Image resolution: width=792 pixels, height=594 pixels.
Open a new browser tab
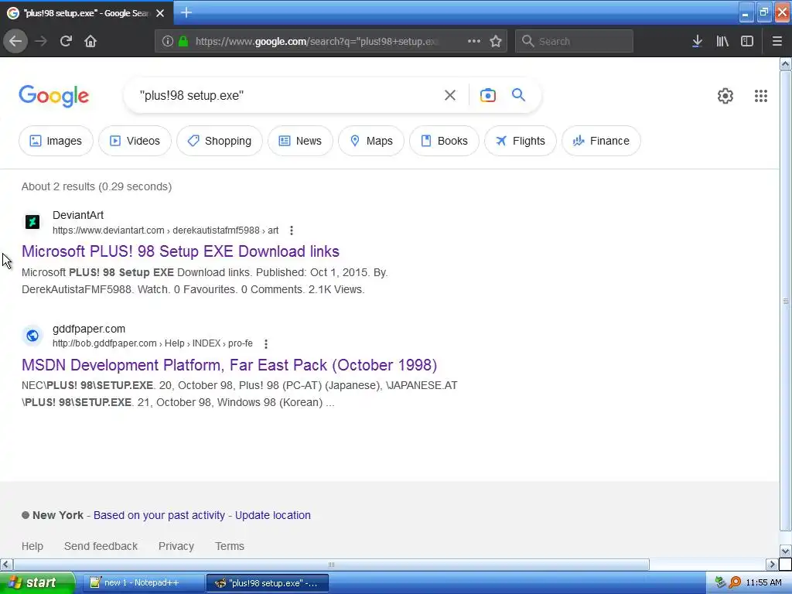(x=186, y=12)
